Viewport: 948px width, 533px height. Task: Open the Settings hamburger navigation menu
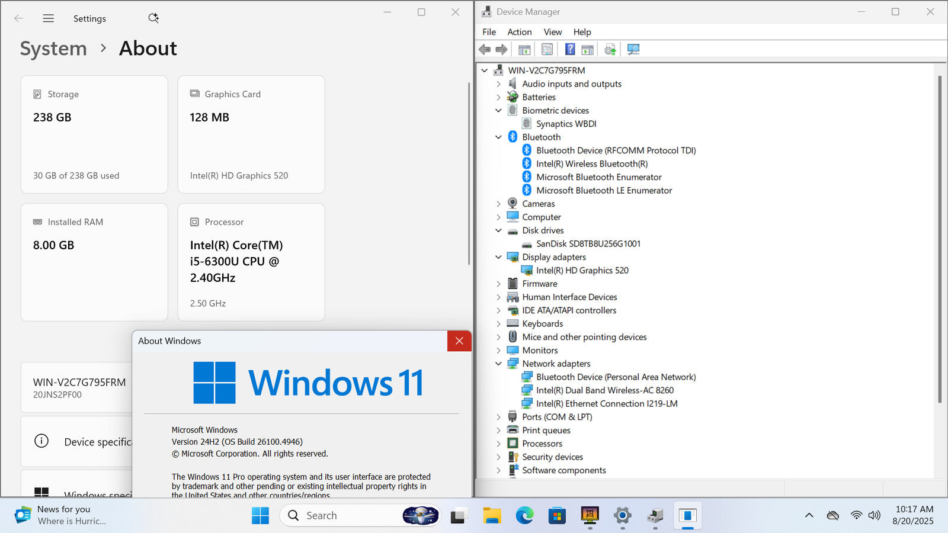click(49, 18)
